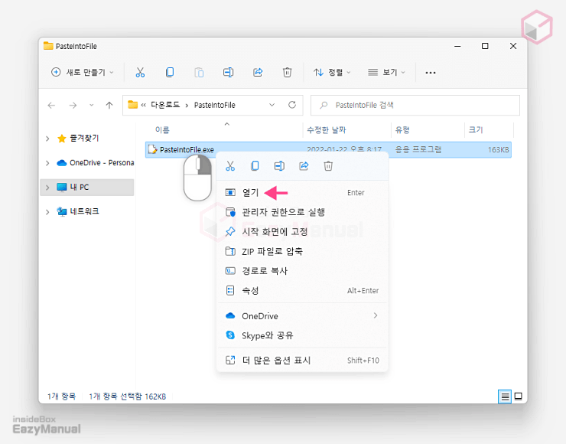Screen dimensions: 566x444
Task: Open the 보기 view dropdown
Action: 386,72
